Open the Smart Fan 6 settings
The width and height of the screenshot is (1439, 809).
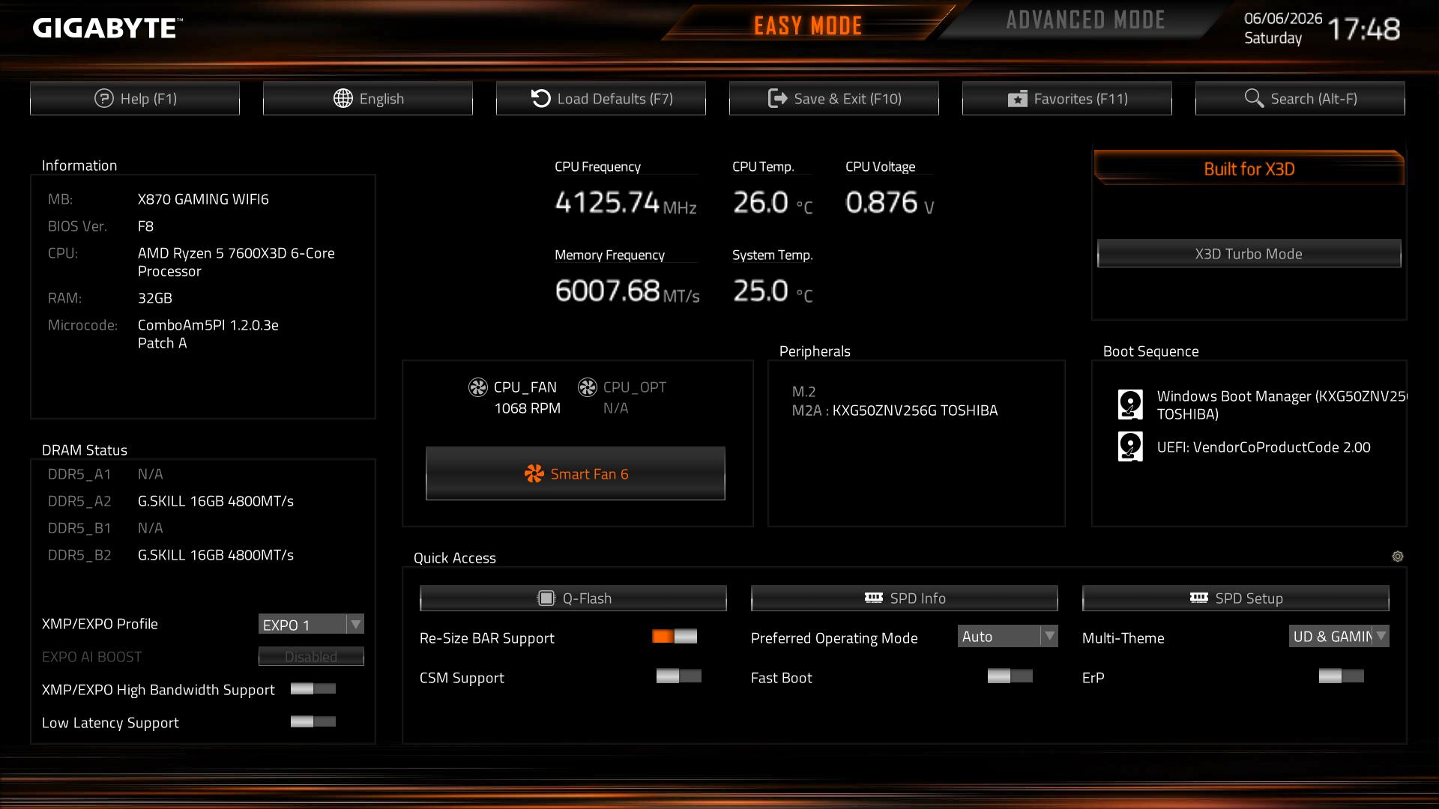pos(576,473)
